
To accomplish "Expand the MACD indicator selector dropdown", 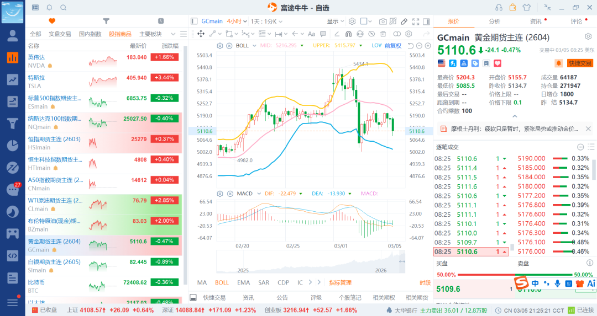I will point(259,194).
